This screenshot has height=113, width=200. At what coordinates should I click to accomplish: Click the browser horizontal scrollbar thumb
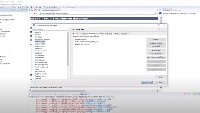pyautogui.click(x=58, y=91)
